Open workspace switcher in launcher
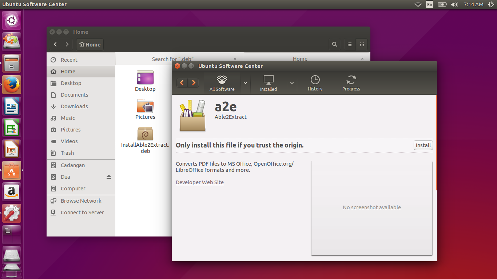 tap(12, 235)
